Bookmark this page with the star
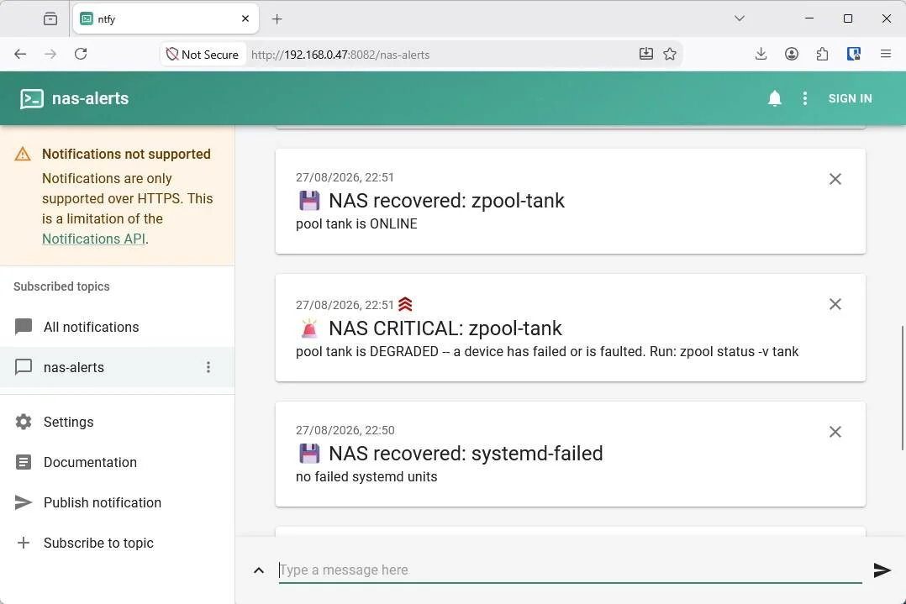 (x=670, y=55)
